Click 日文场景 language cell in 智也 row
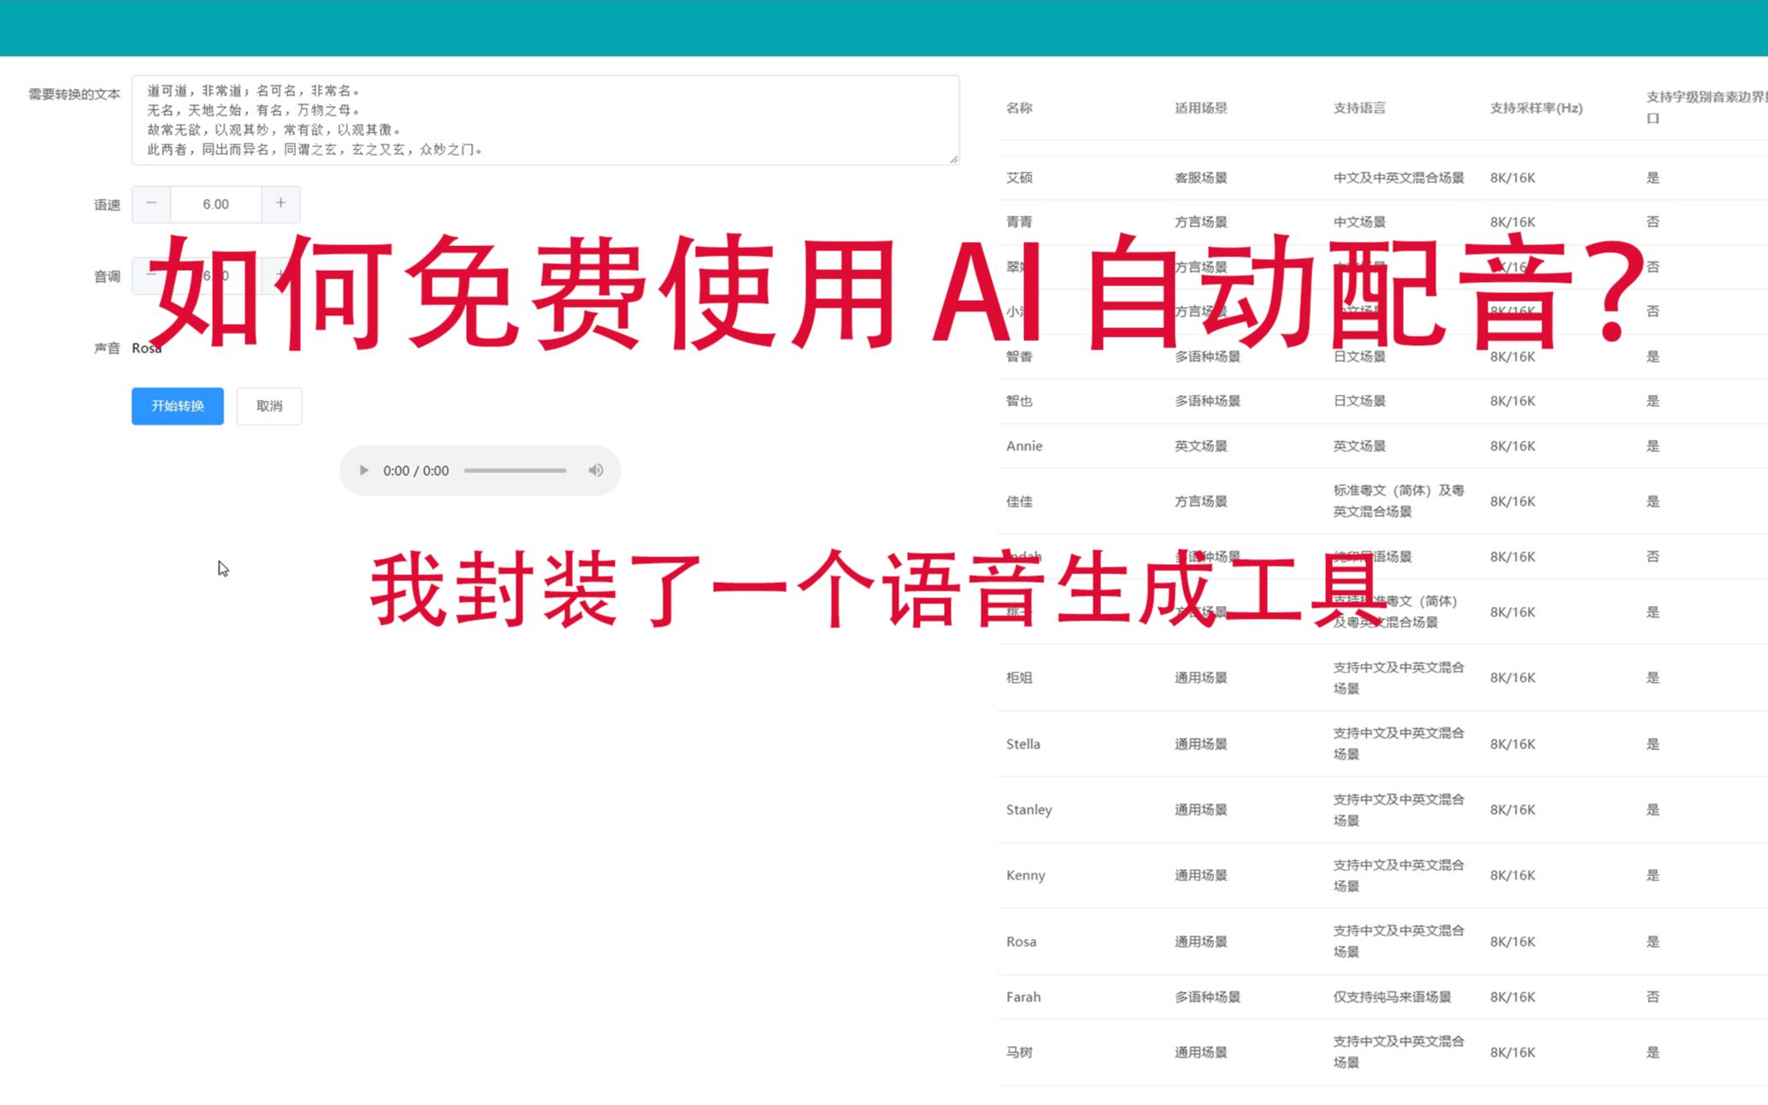Image resolution: width=1768 pixels, height=1105 pixels. [1359, 401]
